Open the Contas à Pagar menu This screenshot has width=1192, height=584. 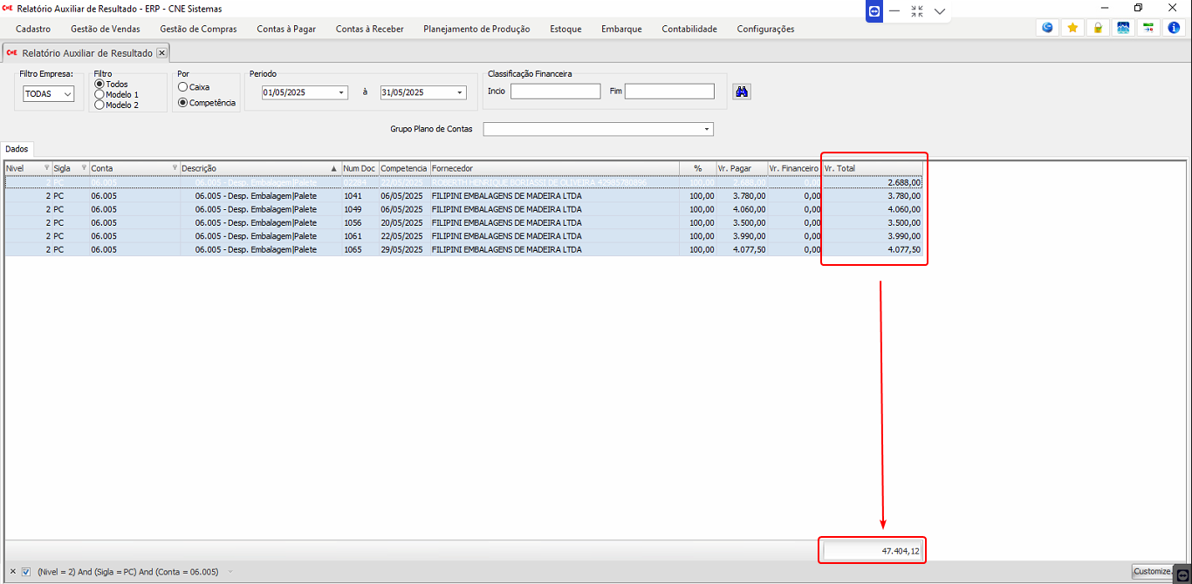pyautogui.click(x=286, y=29)
